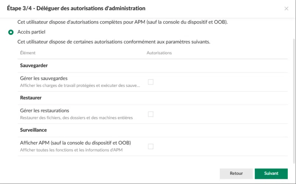The image size is (296, 184).
Task: Click the Autorisations column header
Action: pyautogui.click(x=159, y=53)
